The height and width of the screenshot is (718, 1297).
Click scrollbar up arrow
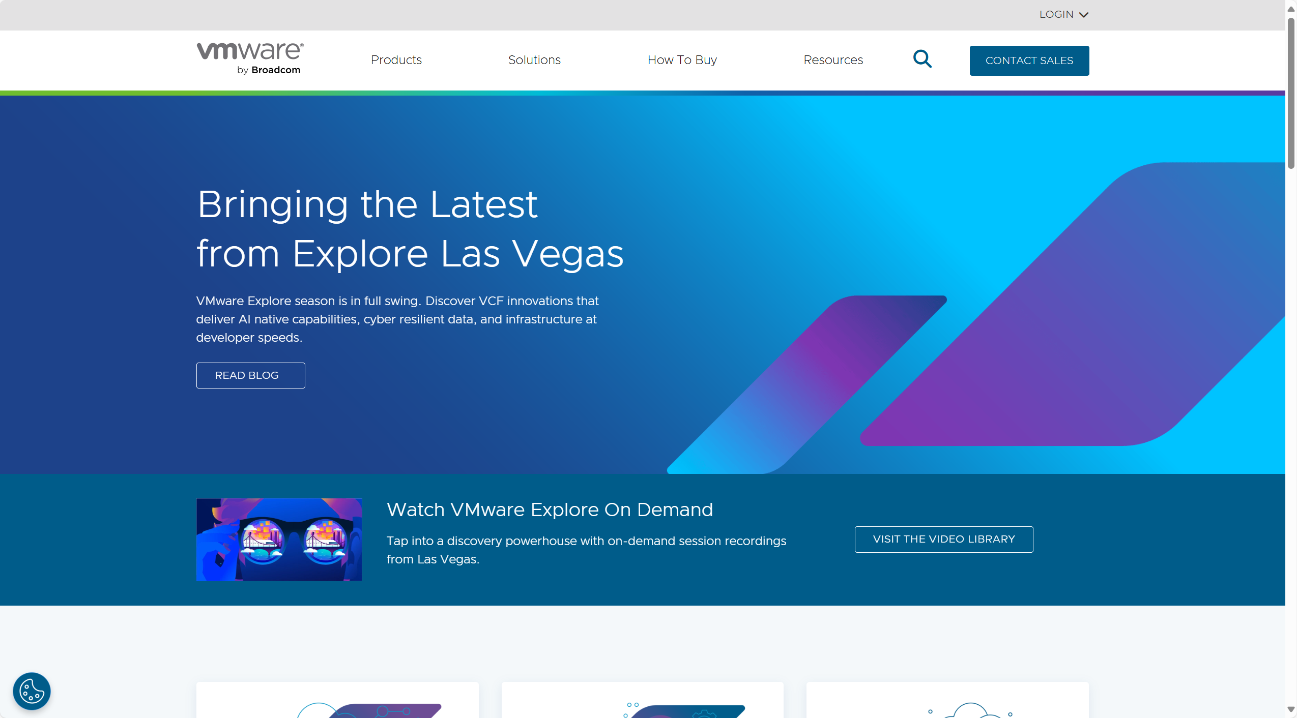pos(1291,9)
